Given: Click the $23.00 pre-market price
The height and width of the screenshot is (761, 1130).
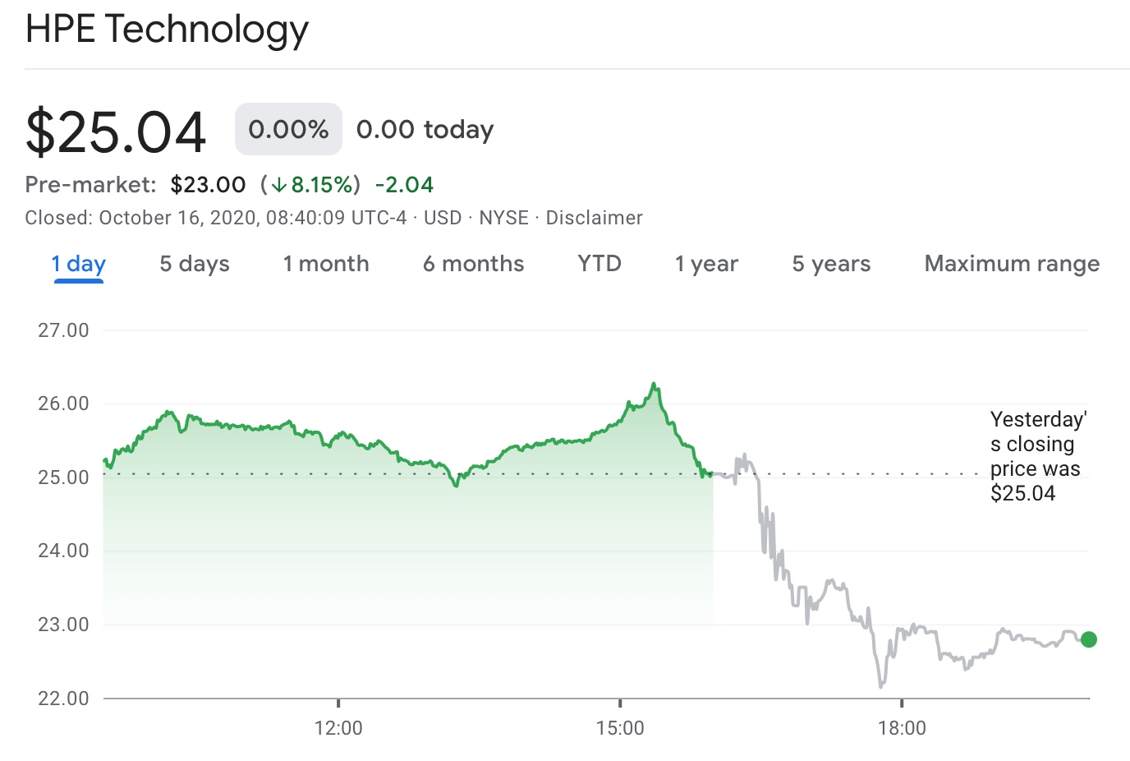Looking at the screenshot, I should (208, 185).
